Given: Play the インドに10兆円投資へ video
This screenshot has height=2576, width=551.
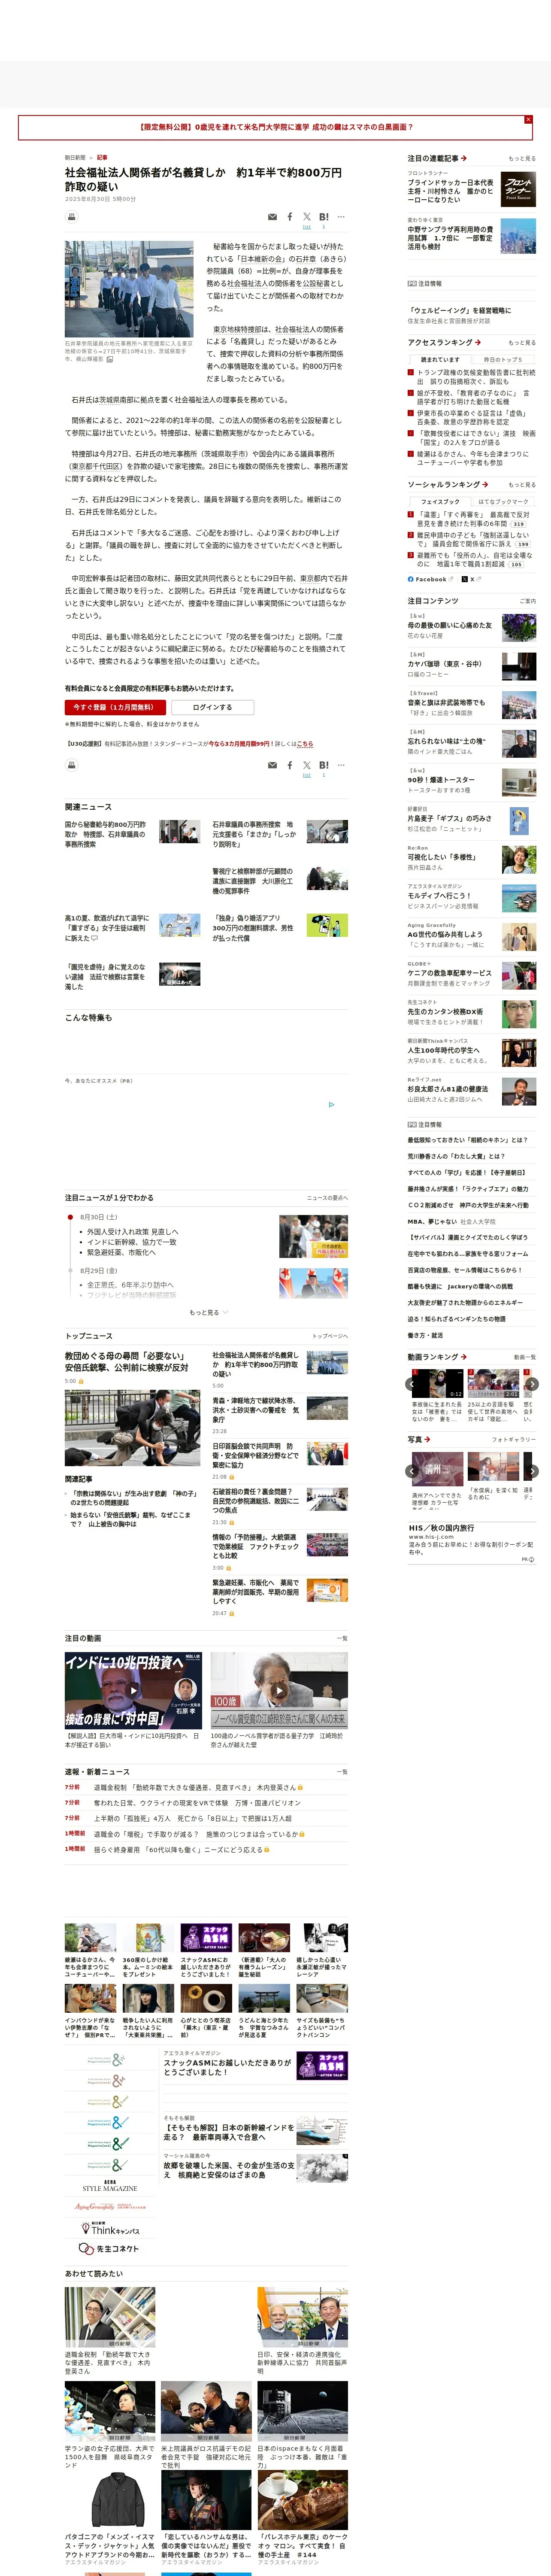Looking at the screenshot, I should click(x=133, y=1690).
